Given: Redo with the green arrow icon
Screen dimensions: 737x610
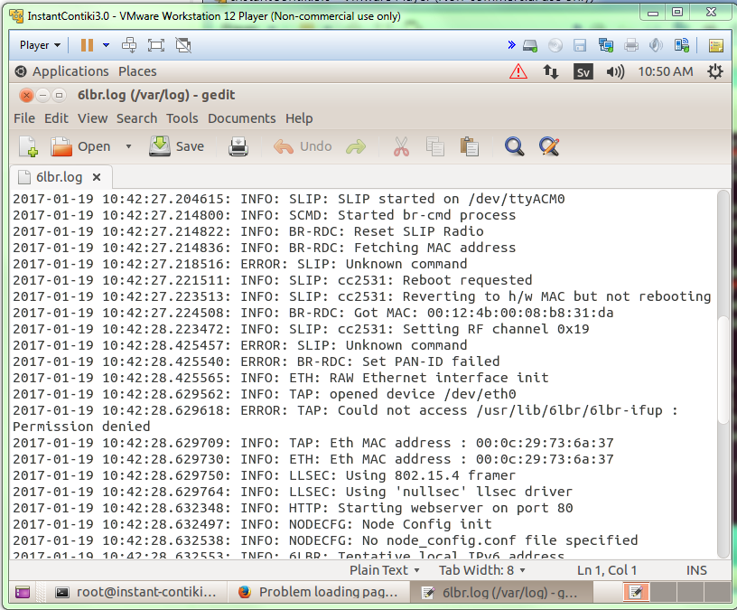Looking at the screenshot, I should [x=356, y=146].
